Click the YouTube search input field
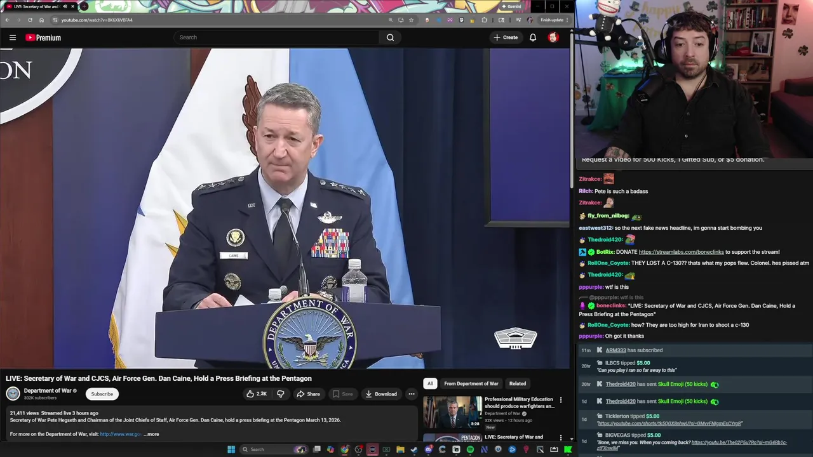 276,37
